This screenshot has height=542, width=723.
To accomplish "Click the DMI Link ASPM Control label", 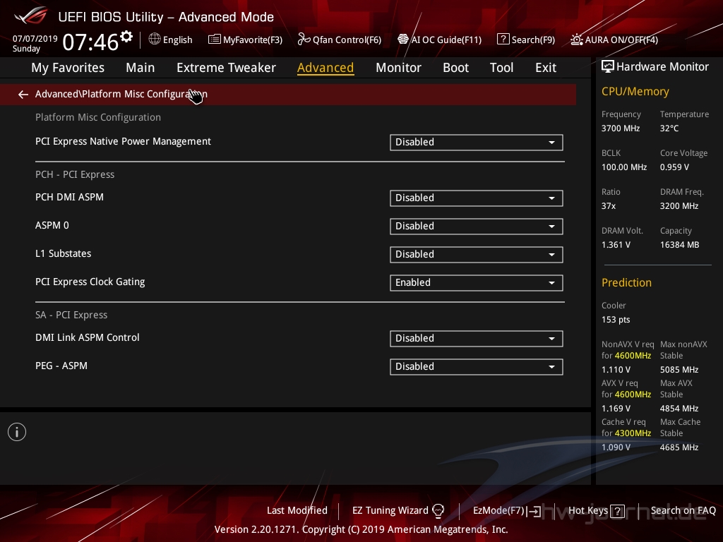I will [x=87, y=337].
